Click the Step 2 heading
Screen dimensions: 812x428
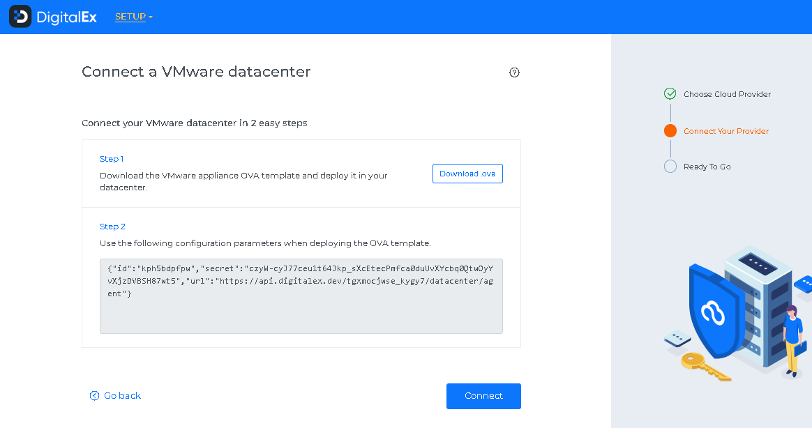[112, 227]
